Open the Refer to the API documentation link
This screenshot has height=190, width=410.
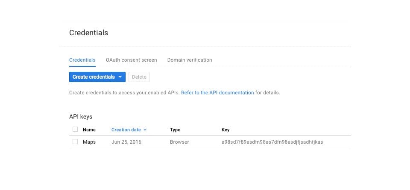pyautogui.click(x=217, y=92)
